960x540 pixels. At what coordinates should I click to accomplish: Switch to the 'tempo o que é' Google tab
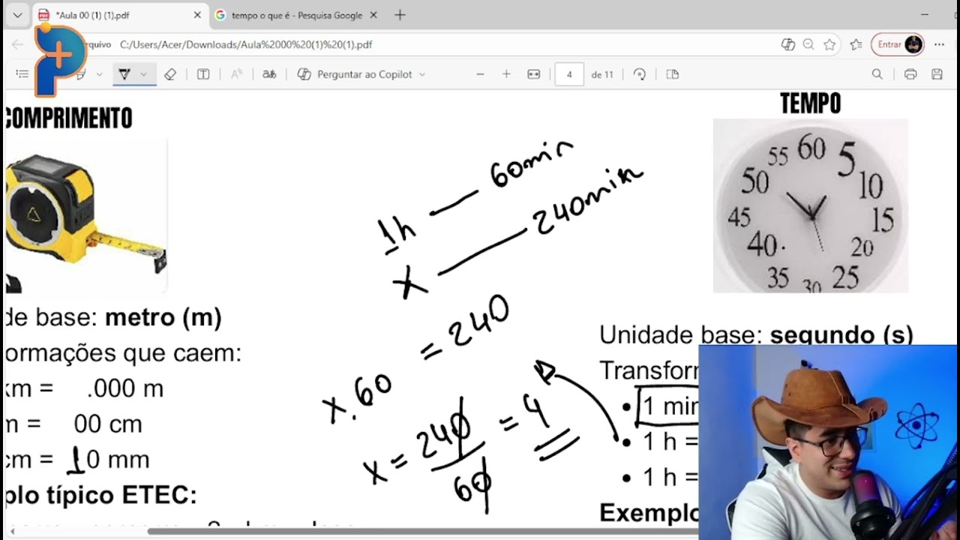[296, 15]
